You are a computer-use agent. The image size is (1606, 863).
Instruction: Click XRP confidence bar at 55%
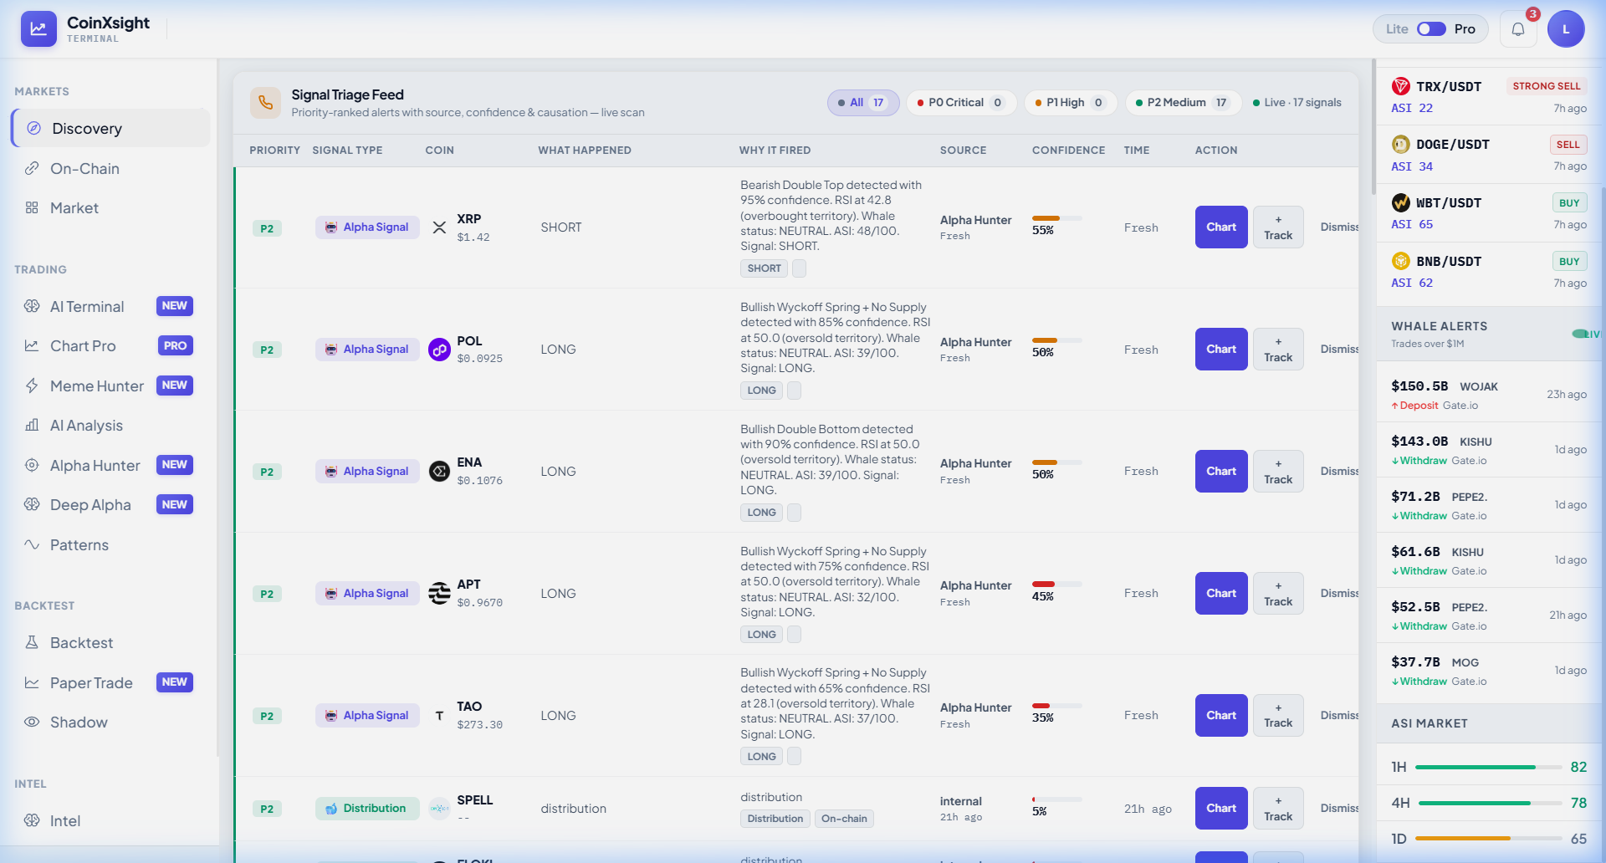point(1057,218)
